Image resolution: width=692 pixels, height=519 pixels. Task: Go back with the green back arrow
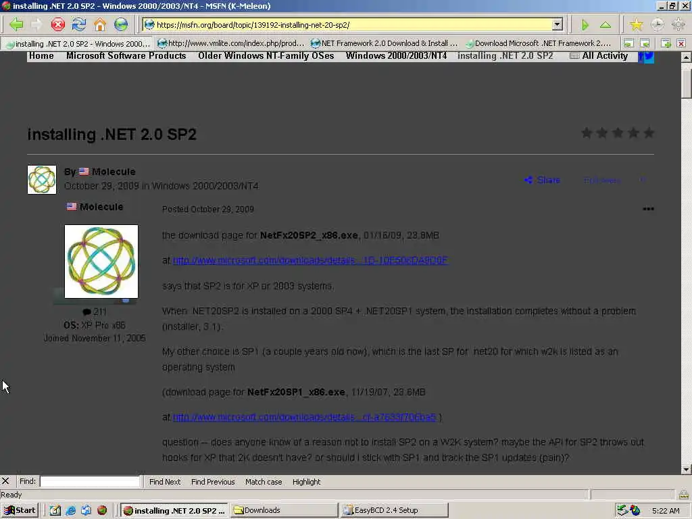(x=16, y=24)
